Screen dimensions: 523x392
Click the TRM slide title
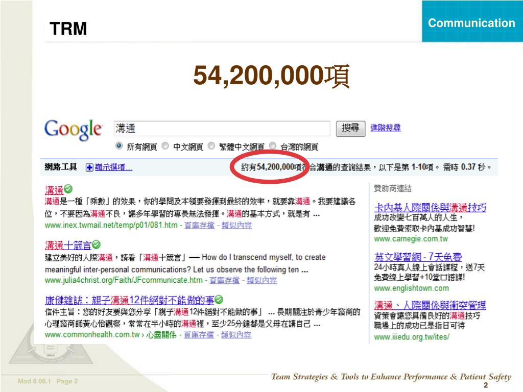click(68, 29)
